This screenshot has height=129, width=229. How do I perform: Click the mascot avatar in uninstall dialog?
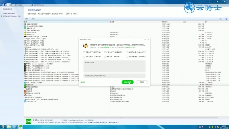tap(86, 46)
